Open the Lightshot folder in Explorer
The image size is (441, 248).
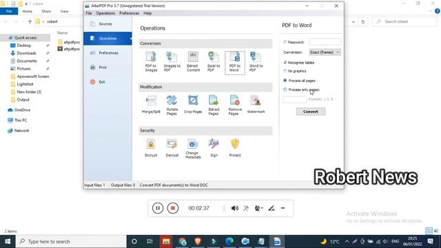(25, 84)
